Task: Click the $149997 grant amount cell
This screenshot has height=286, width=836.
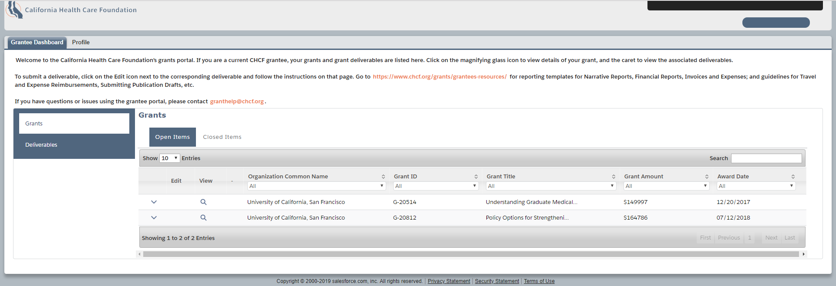Action: tap(635, 202)
